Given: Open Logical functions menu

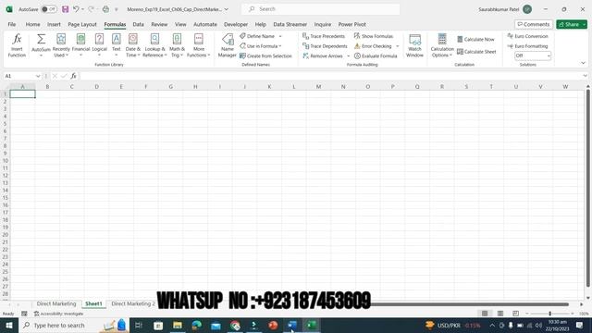Looking at the screenshot, I should [99, 45].
